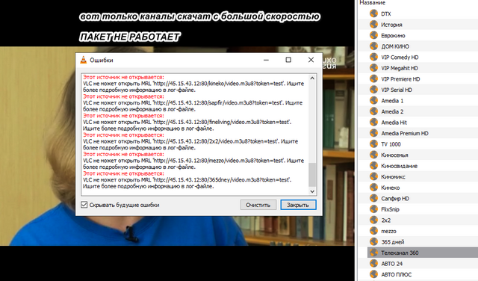Select Киносвидание channel name
Screen dimensions: 478x281
[400, 166]
